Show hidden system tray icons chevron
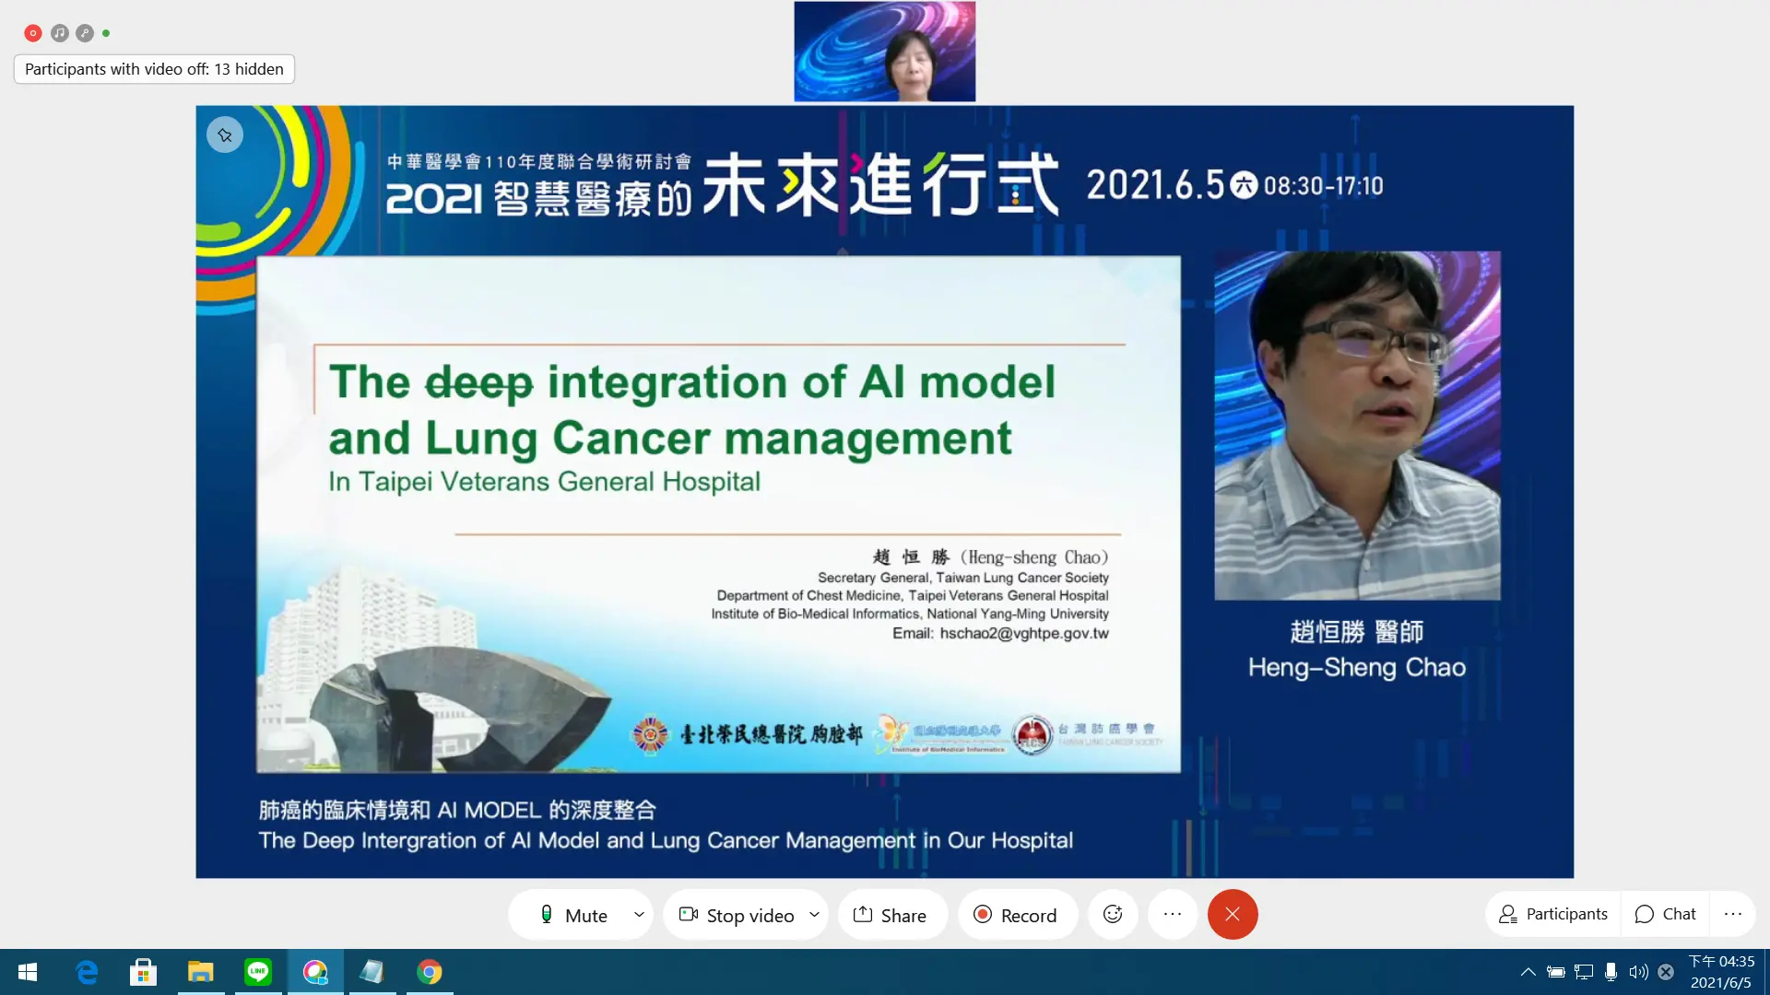 [x=1528, y=971]
